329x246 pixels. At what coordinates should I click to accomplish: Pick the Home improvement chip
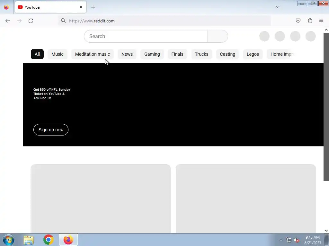[x=281, y=54]
